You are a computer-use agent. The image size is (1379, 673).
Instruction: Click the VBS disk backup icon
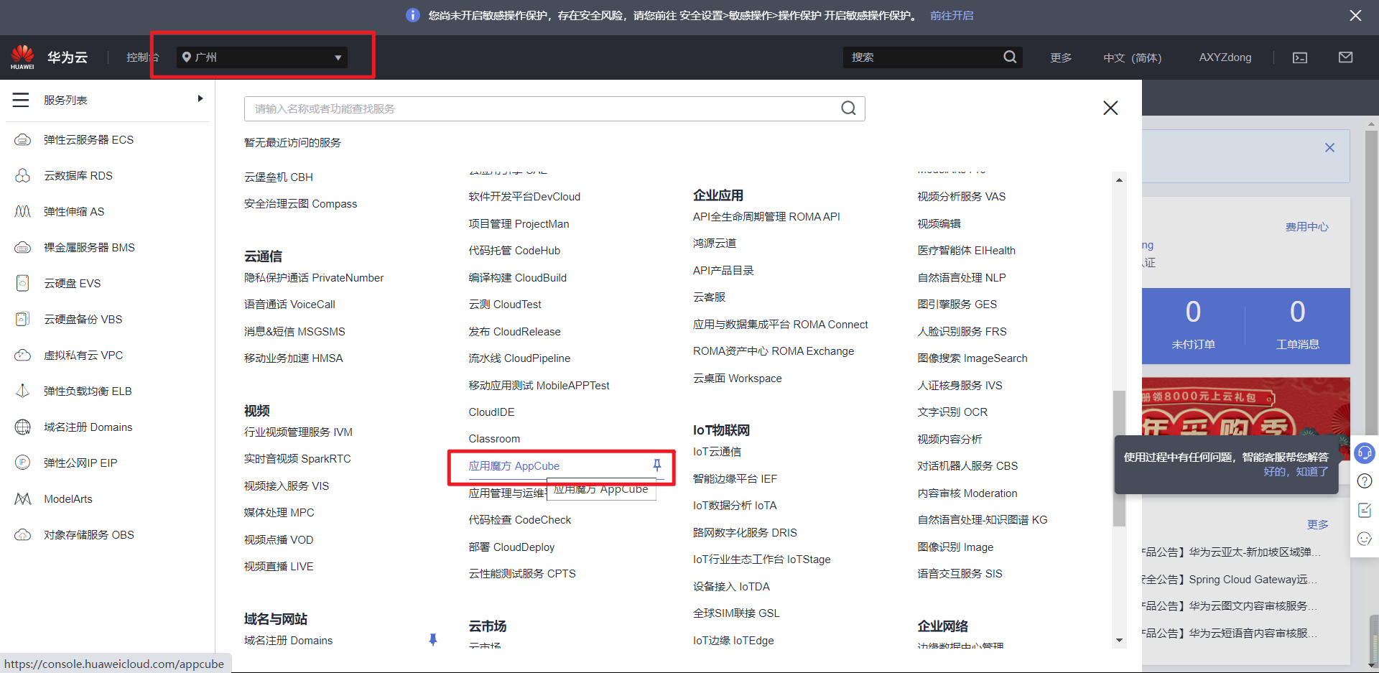23,319
